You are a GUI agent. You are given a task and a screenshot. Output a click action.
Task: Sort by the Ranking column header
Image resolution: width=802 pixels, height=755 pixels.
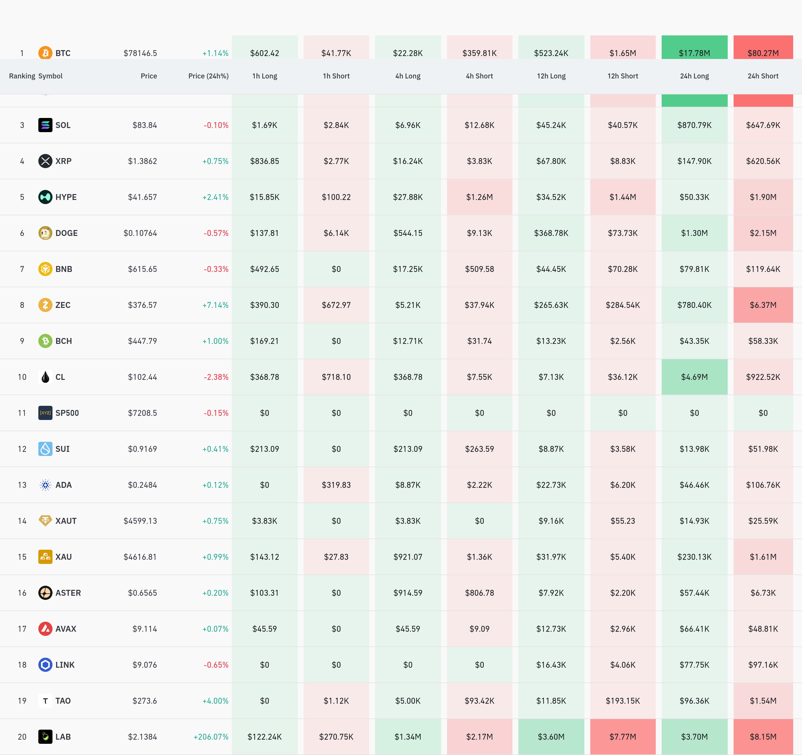22,76
